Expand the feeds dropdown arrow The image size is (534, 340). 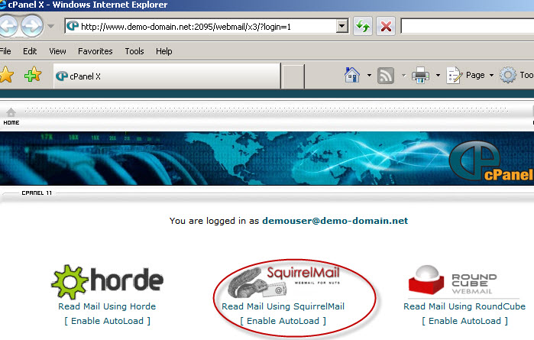click(x=403, y=76)
